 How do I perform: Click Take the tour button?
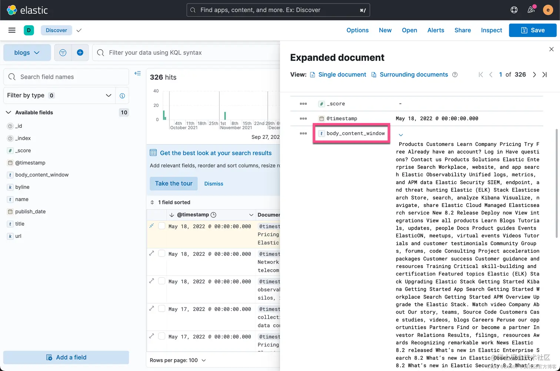click(x=174, y=184)
